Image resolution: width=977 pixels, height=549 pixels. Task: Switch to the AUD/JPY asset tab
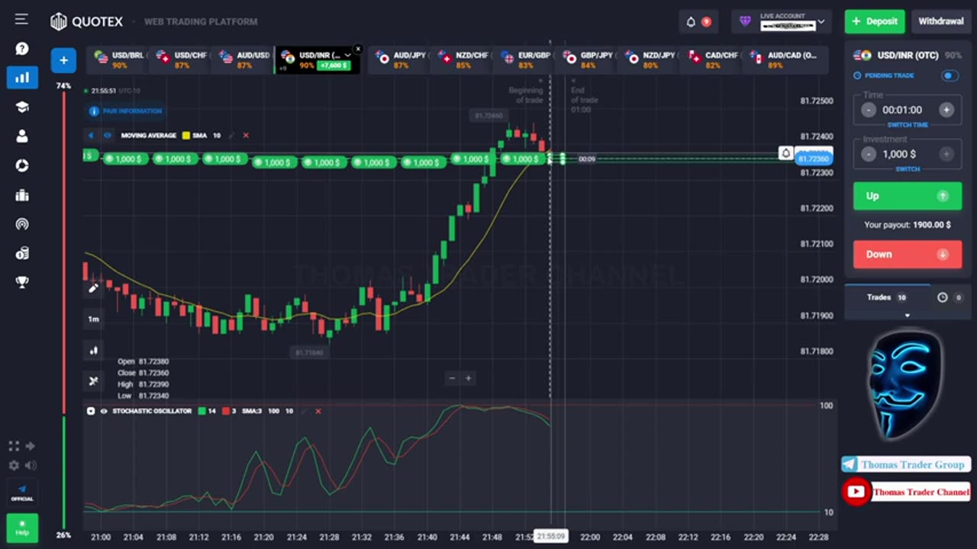click(400, 60)
